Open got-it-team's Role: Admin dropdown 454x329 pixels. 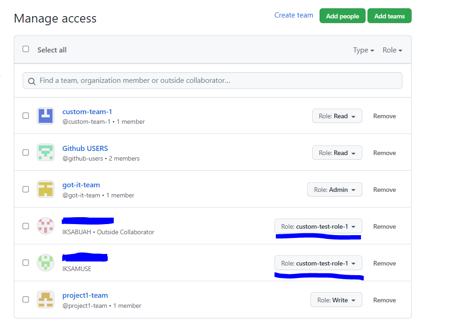335,189
